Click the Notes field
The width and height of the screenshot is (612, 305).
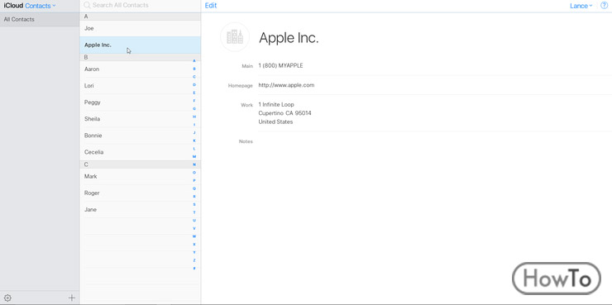click(x=435, y=141)
